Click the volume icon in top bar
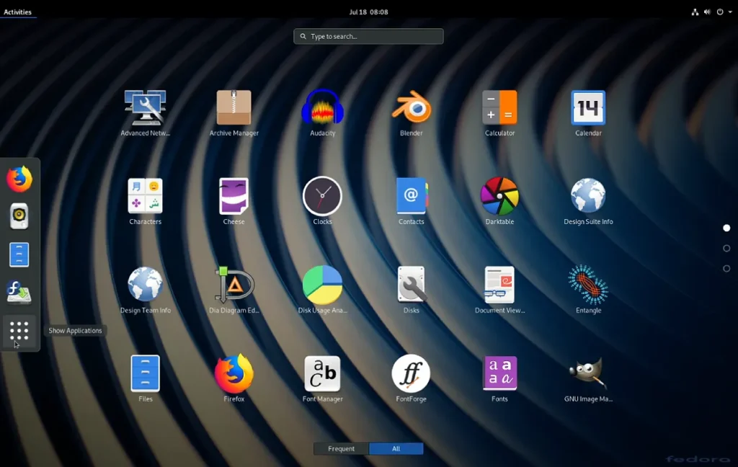Viewport: 738px width, 467px height. click(707, 12)
